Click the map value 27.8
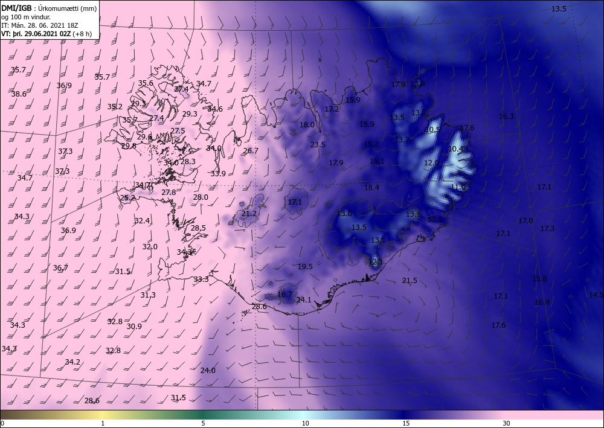604x428 pixels. 169,192
